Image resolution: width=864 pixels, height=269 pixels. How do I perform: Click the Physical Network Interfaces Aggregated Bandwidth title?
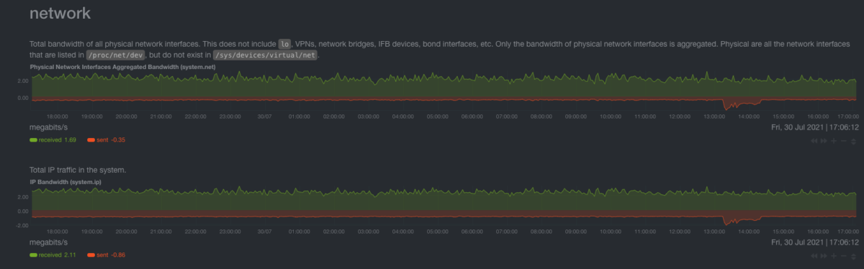click(123, 66)
